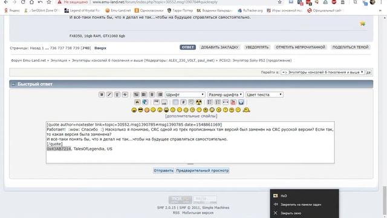Image resolution: width=387 pixels, height=218 pixels.
Task: Open the Перейти в forum jump dropdown
Action: coord(322,73)
